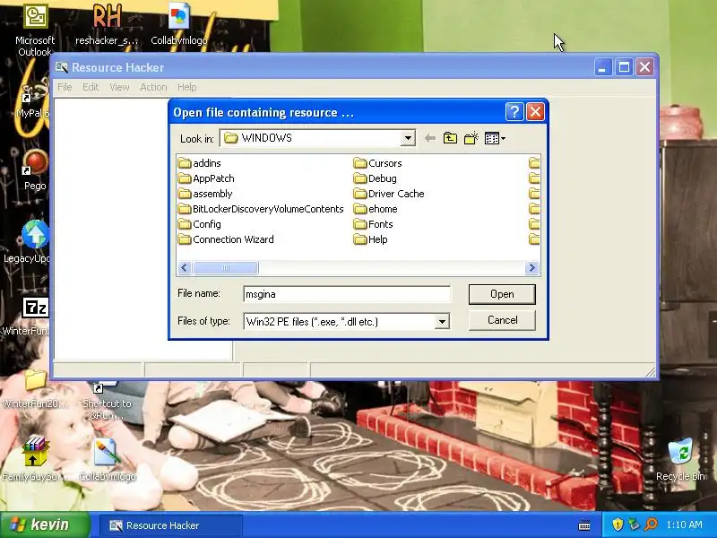717x538 pixels.
Task: Click Resource Hacker taskbar button
Action: click(x=170, y=525)
